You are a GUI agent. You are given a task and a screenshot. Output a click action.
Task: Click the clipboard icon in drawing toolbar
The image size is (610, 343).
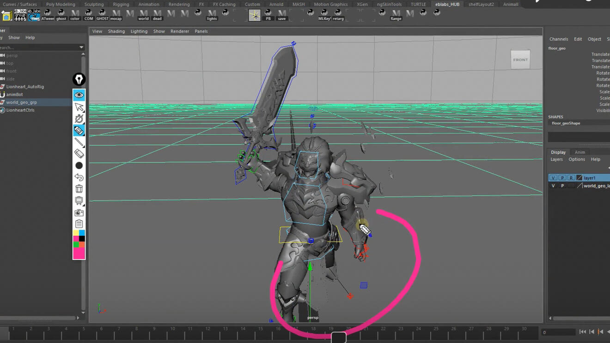[x=79, y=224]
